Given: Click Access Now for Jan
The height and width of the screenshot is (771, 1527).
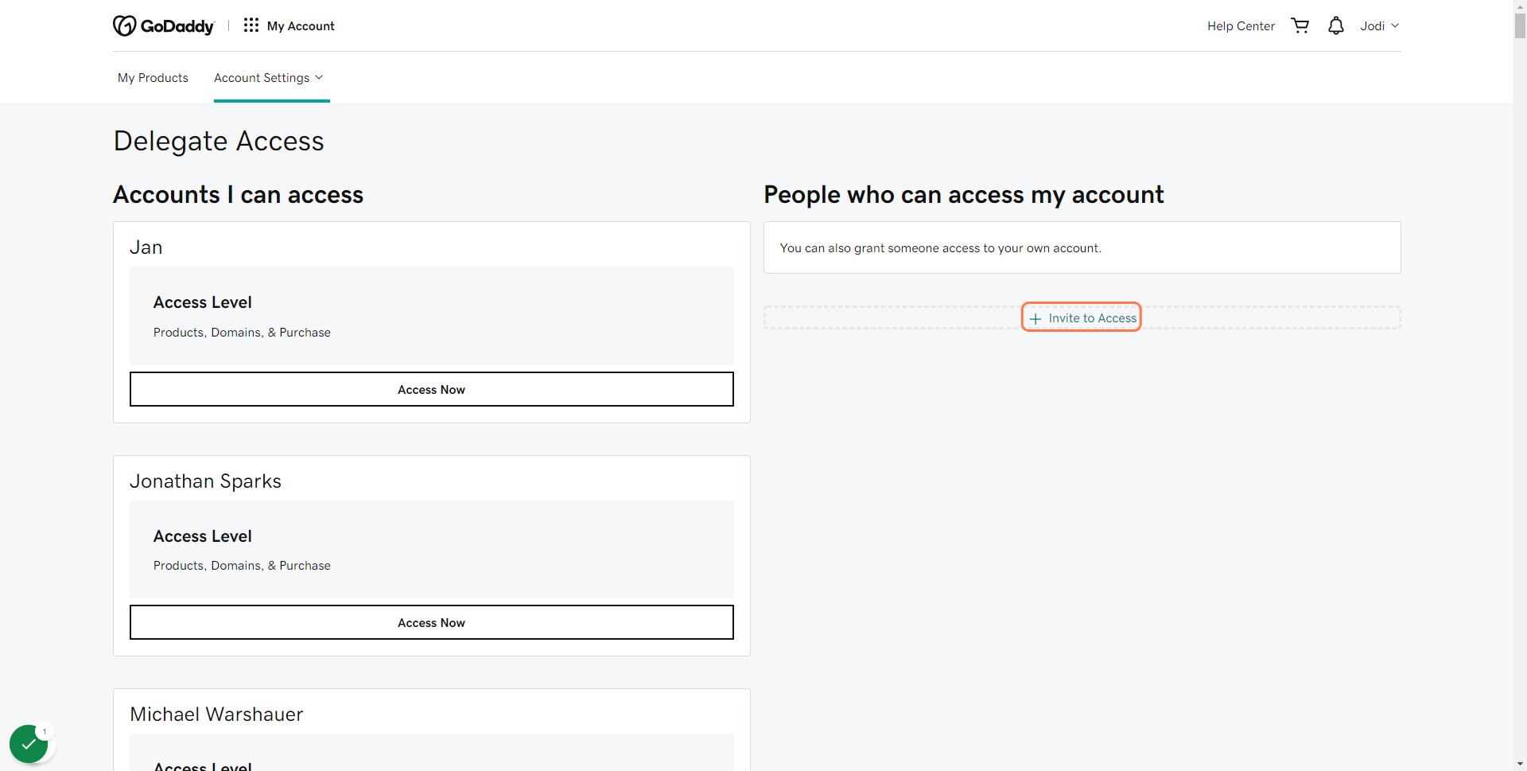Looking at the screenshot, I should [x=431, y=389].
